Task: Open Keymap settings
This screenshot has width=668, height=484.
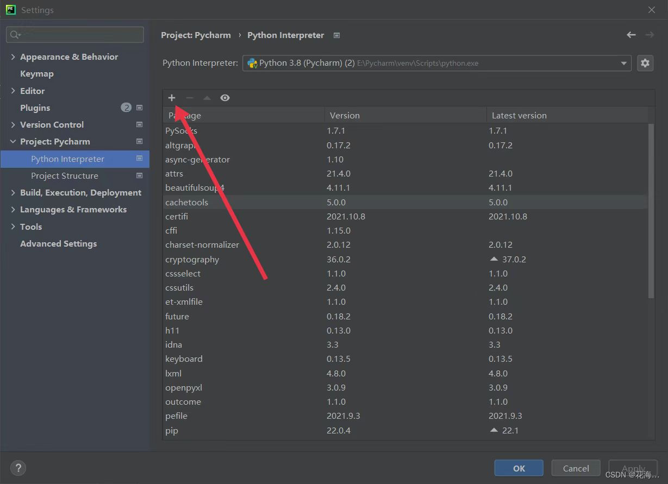Action: pyautogui.click(x=37, y=73)
